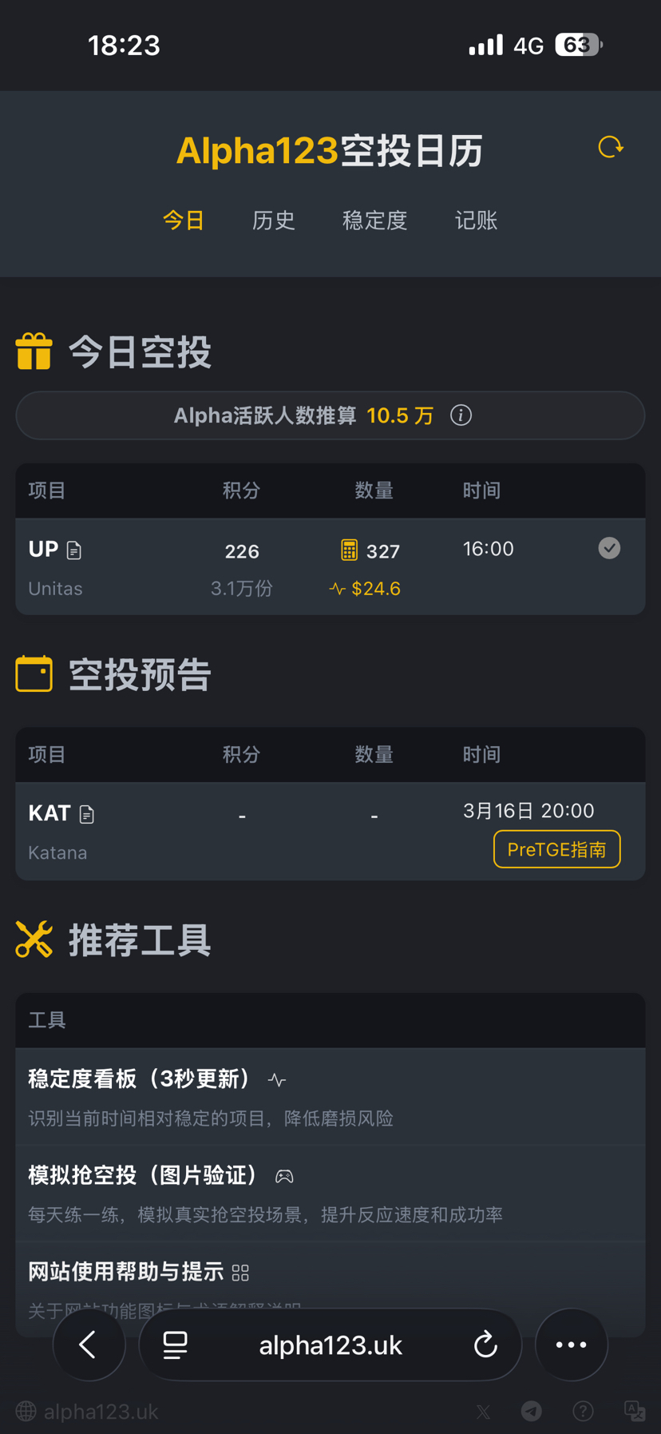Tap the alpha123.uk address bar

(330, 1345)
